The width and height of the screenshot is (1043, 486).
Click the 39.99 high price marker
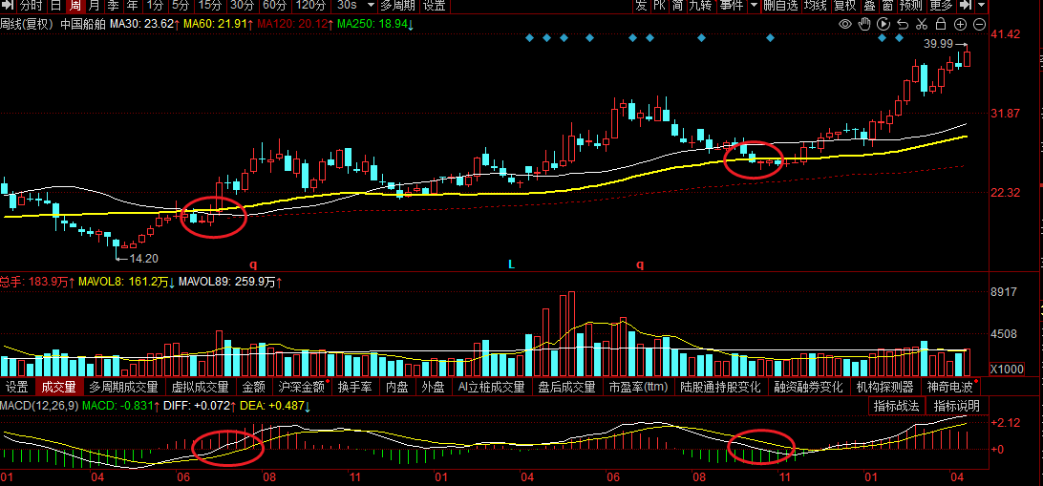[938, 44]
